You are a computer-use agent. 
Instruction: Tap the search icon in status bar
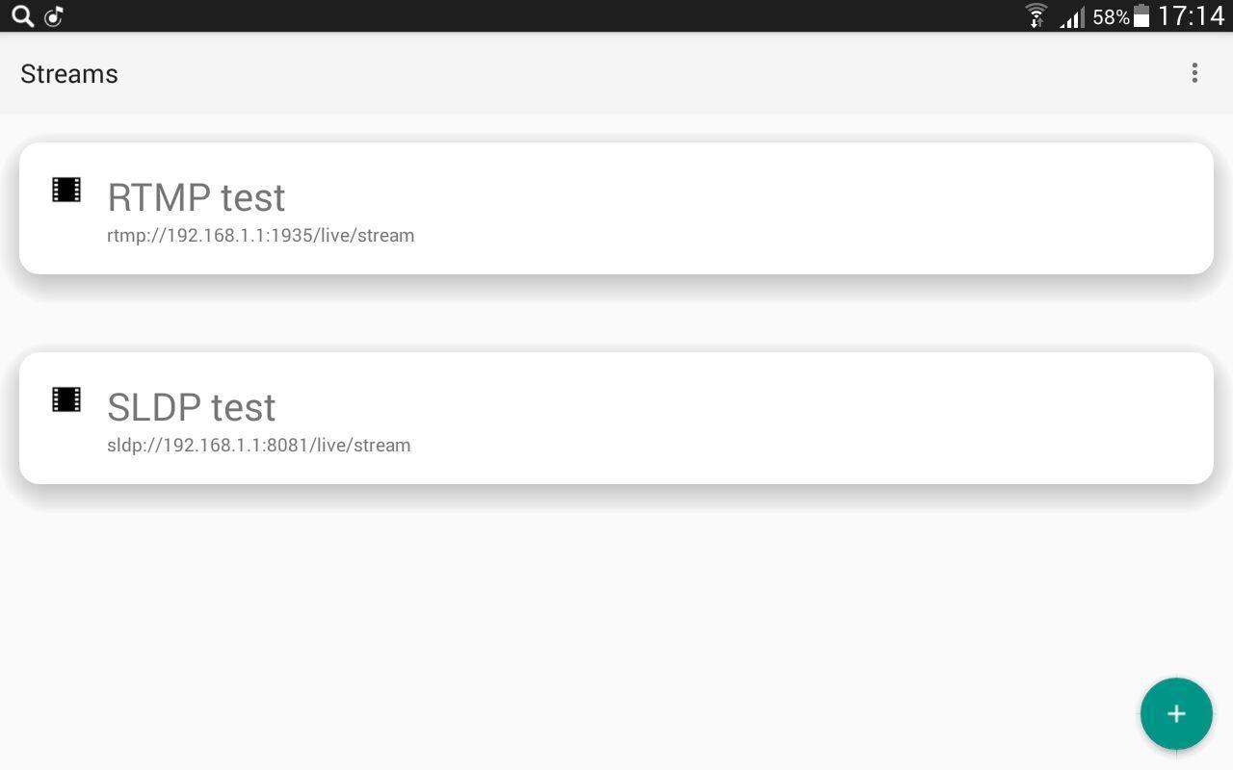(x=22, y=15)
